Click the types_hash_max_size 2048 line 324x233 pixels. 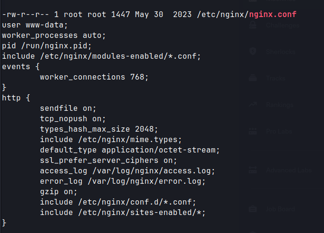[x=99, y=129]
